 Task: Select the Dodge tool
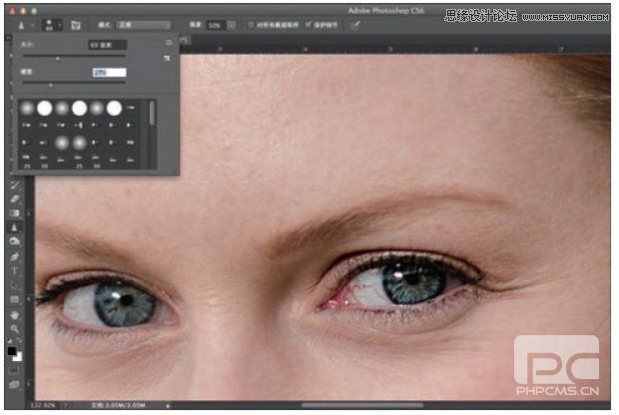coord(15,241)
